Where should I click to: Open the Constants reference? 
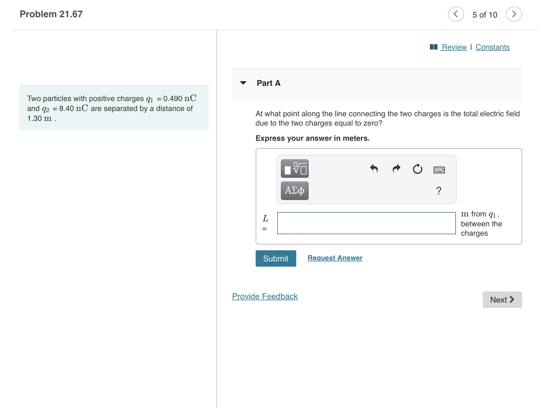(492, 47)
